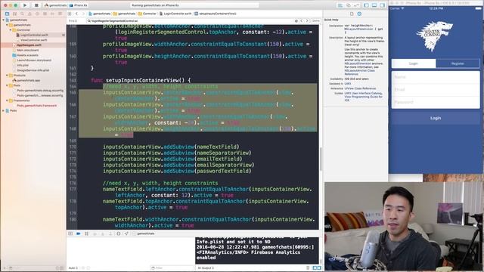Click the Password field in simulator
The height and width of the screenshot is (272, 484).
coord(436,102)
